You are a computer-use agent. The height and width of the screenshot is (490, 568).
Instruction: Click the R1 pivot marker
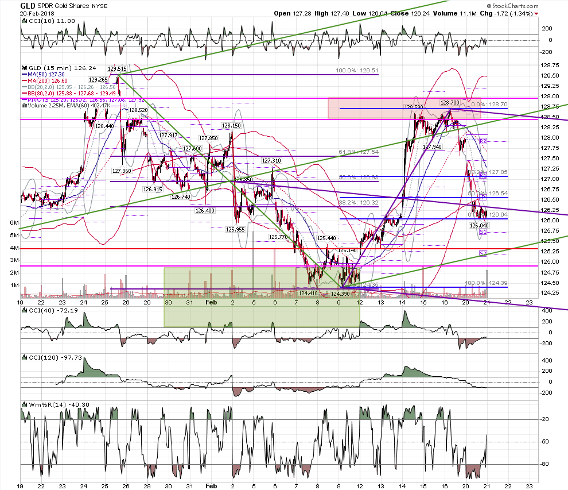pyautogui.click(x=483, y=176)
